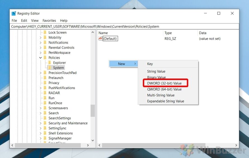Expand the Notifications key
Screen dimensions: 249x158
tap(41, 43)
